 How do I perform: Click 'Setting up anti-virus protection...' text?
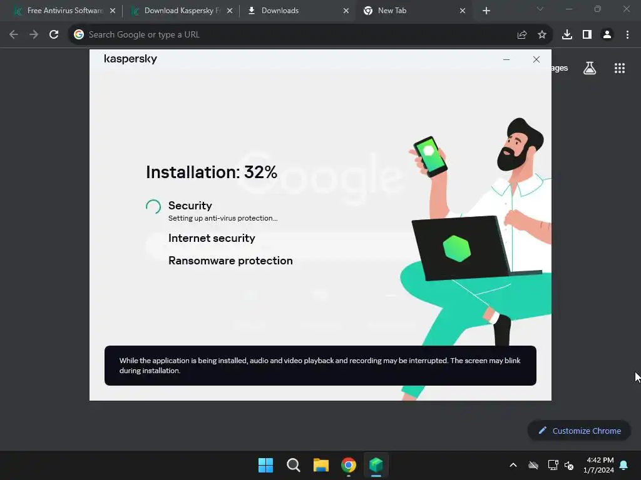(x=223, y=218)
